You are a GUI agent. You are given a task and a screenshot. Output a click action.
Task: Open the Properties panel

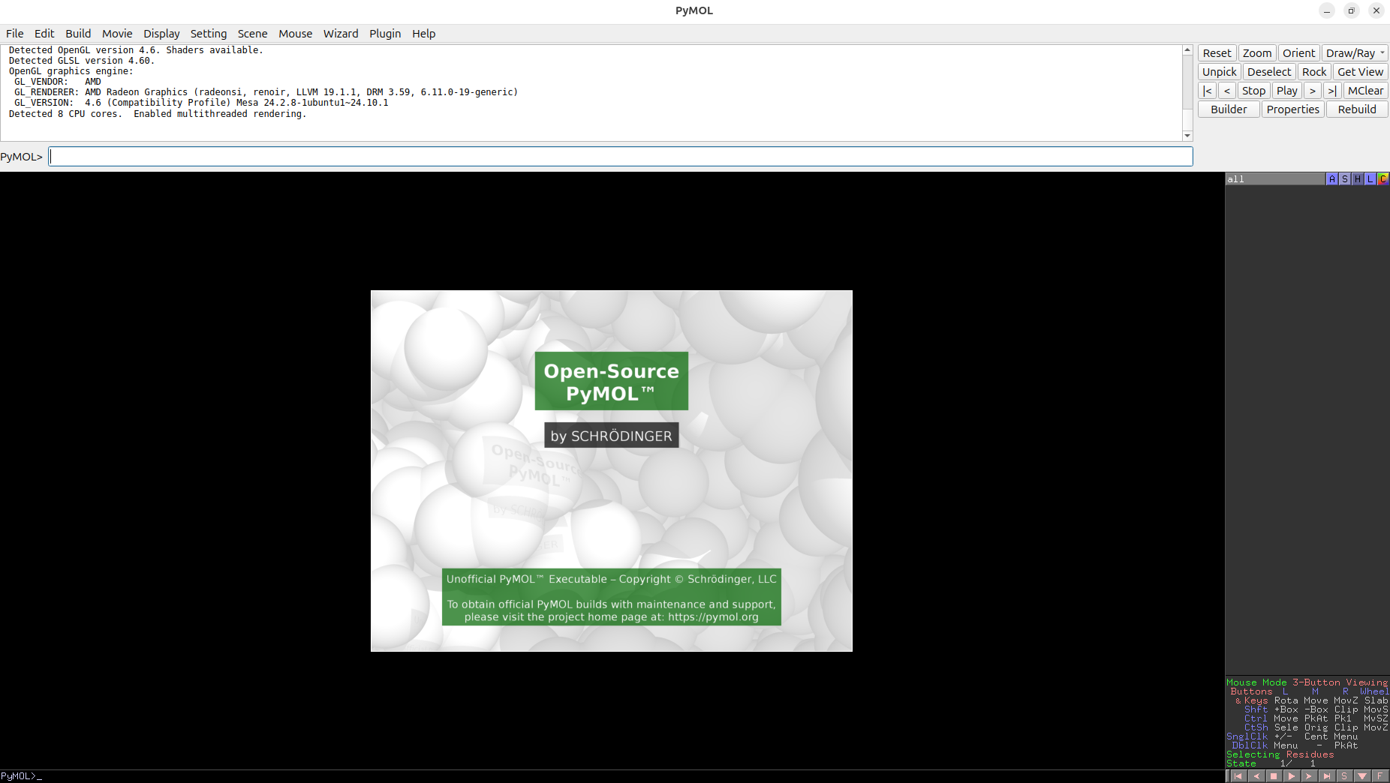[x=1292, y=109]
